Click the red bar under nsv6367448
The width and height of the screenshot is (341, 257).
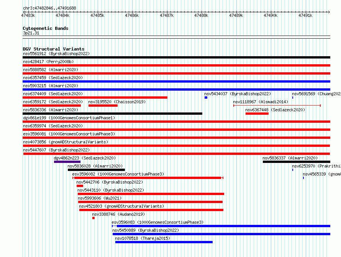point(257,114)
